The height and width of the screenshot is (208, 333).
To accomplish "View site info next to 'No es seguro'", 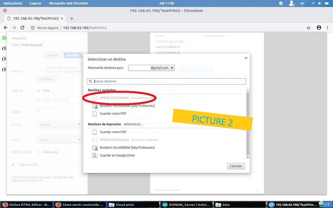I will coord(33,28).
